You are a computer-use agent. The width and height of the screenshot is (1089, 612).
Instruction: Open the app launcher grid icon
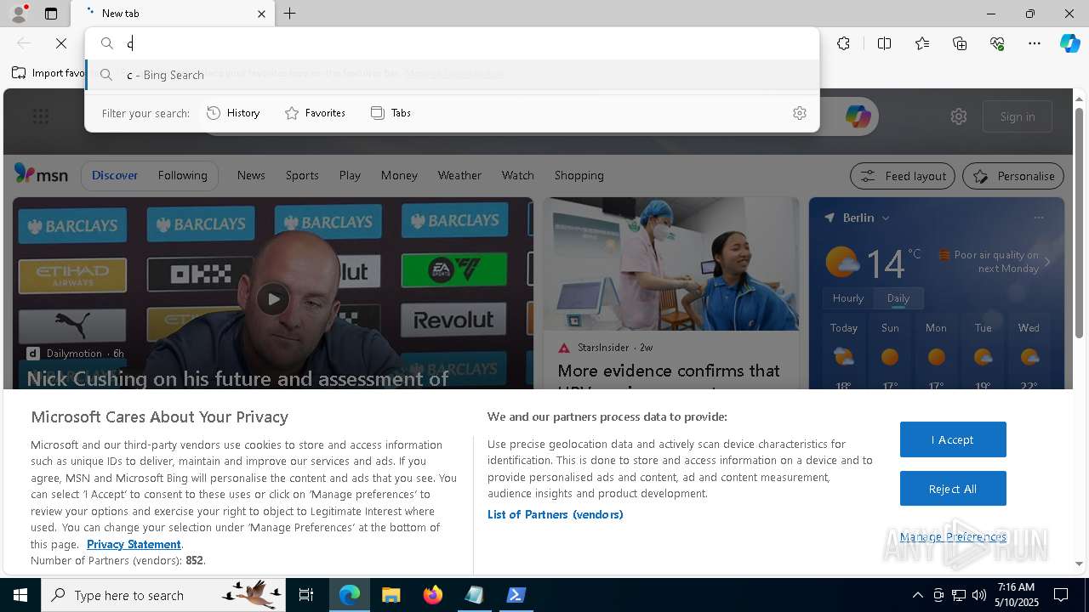pyautogui.click(x=40, y=116)
